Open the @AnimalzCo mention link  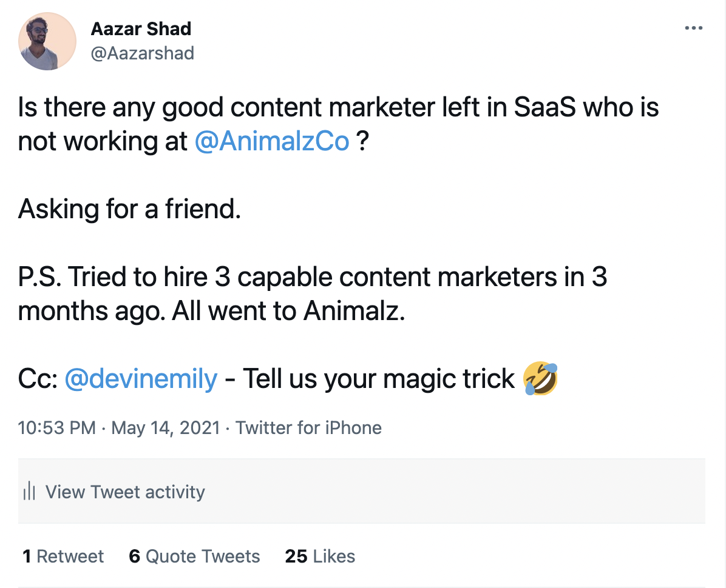click(x=272, y=141)
